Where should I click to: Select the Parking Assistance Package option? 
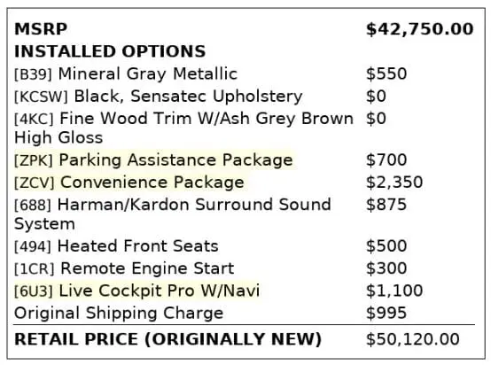click(153, 160)
